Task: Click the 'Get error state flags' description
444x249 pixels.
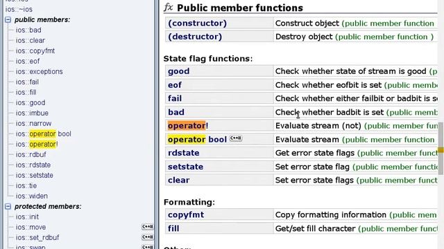Action: click(x=314, y=153)
